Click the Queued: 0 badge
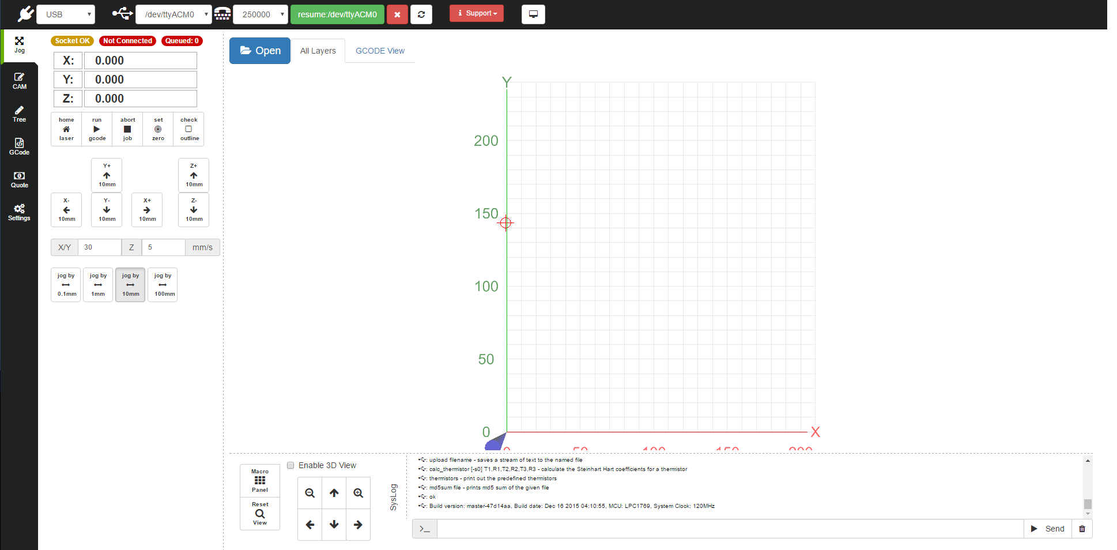 (182, 41)
